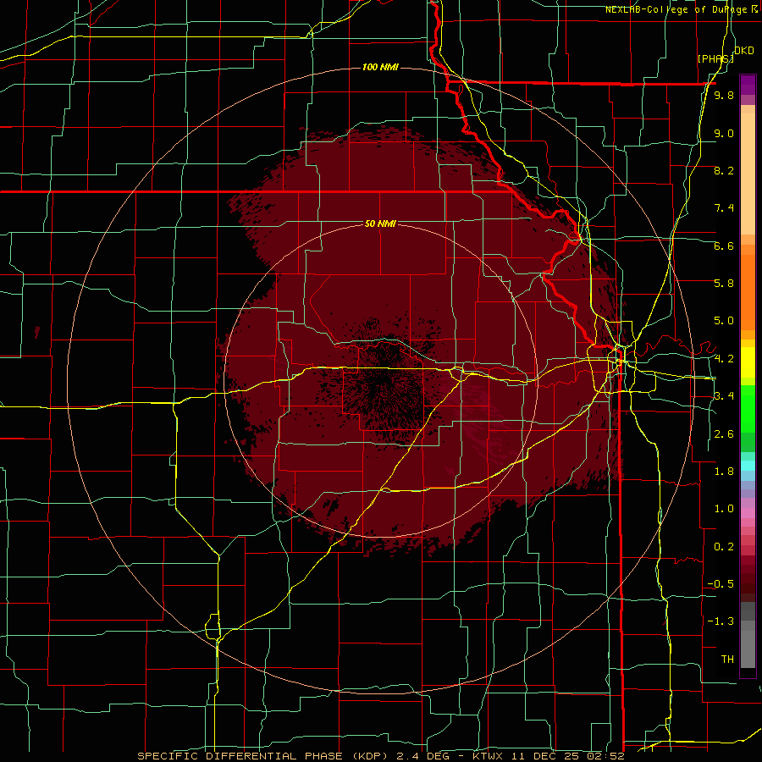Click the 1.8 legend value
Viewport: 762px width, 762px height.
click(x=724, y=472)
